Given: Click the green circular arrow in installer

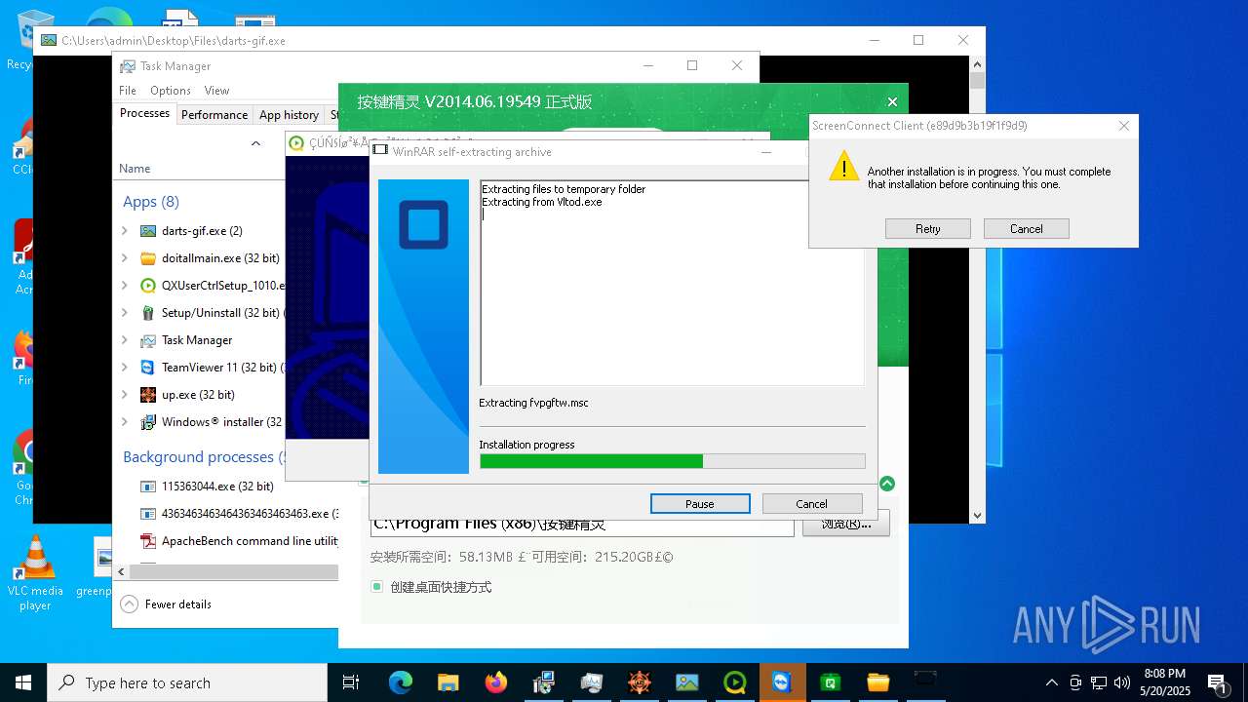Looking at the screenshot, I should pyautogui.click(x=886, y=484).
